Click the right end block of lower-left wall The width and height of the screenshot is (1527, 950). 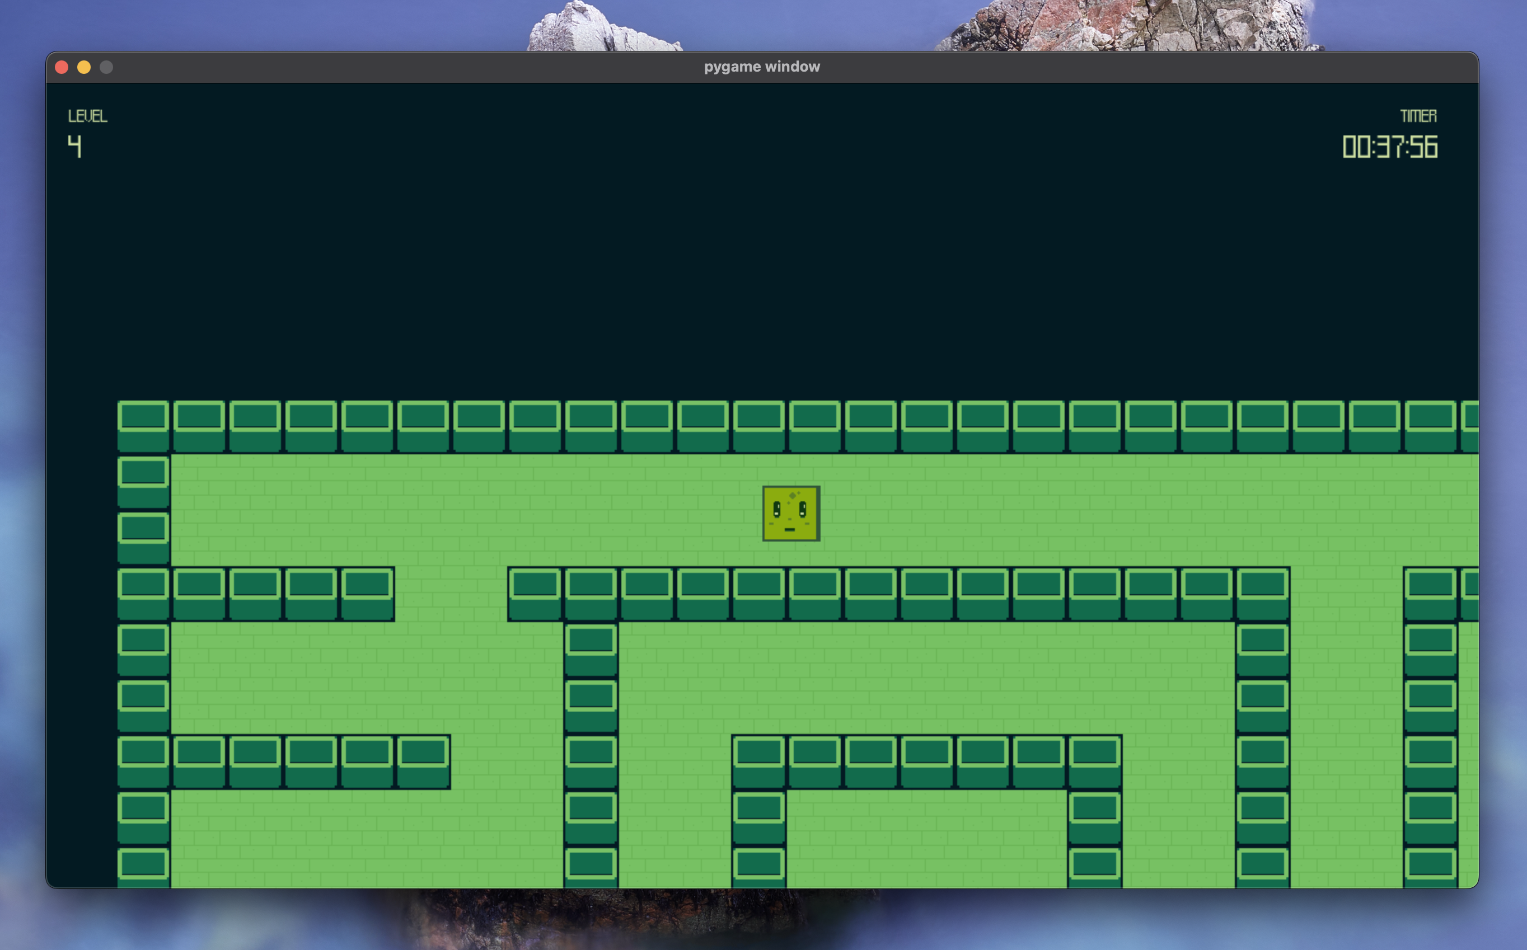[423, 761]
